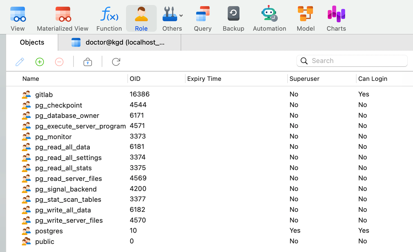Open the Others tools icon
The height and width of the screenshot is (252, 413).
pyautogui.click(x=170, y=14)
